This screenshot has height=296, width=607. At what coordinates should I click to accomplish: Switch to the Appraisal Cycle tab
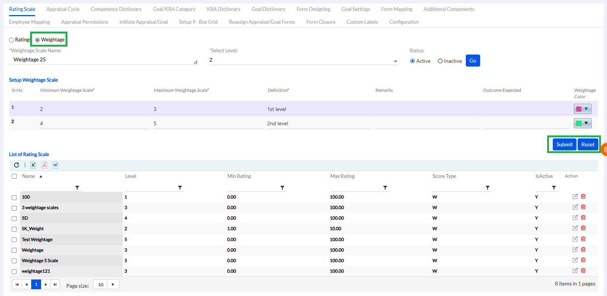tap(63, 9)
